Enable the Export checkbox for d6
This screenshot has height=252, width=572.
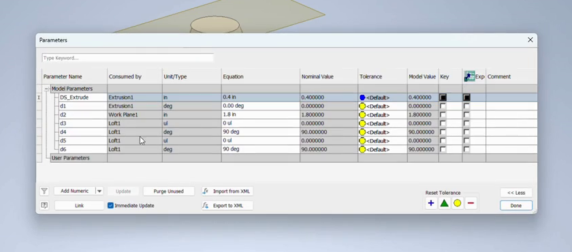click(x=466, y=149)
